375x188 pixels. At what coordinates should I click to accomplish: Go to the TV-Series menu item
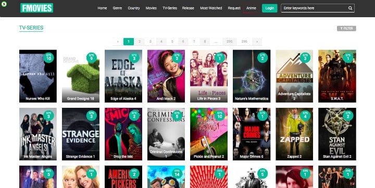click(x=170, y=8)
